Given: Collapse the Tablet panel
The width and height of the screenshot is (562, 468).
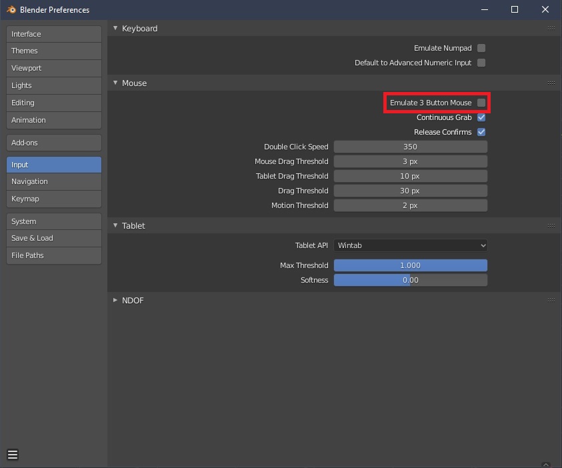Looking at the screenshot, I should pos(115,225).
